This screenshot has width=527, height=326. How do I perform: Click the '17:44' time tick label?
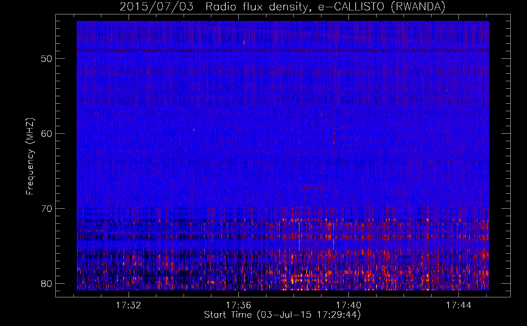(x=459, y=305)
